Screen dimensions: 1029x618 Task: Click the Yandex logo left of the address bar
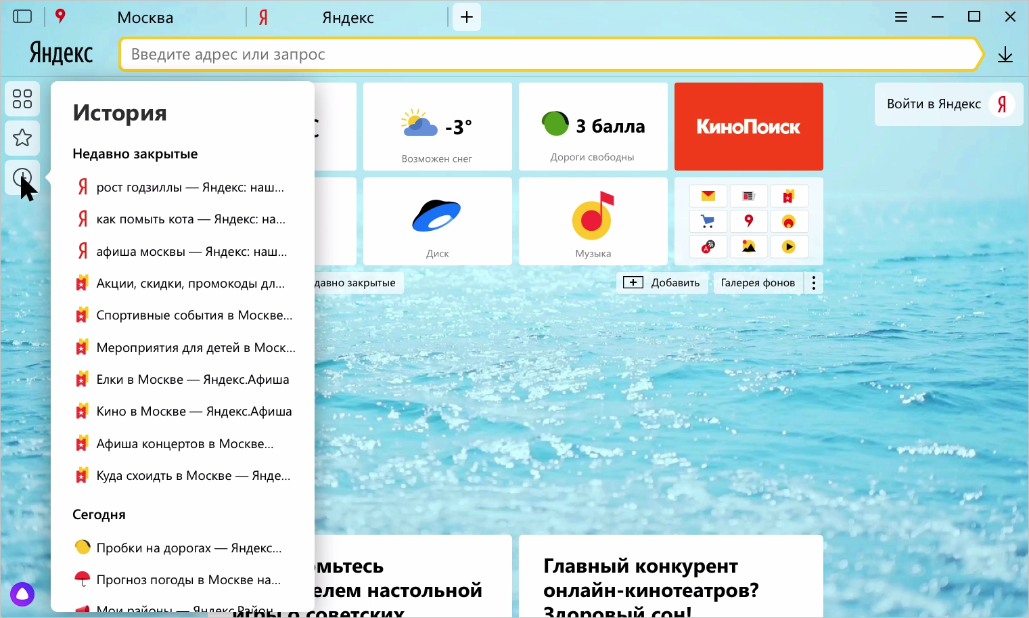(x=61, y=53)
